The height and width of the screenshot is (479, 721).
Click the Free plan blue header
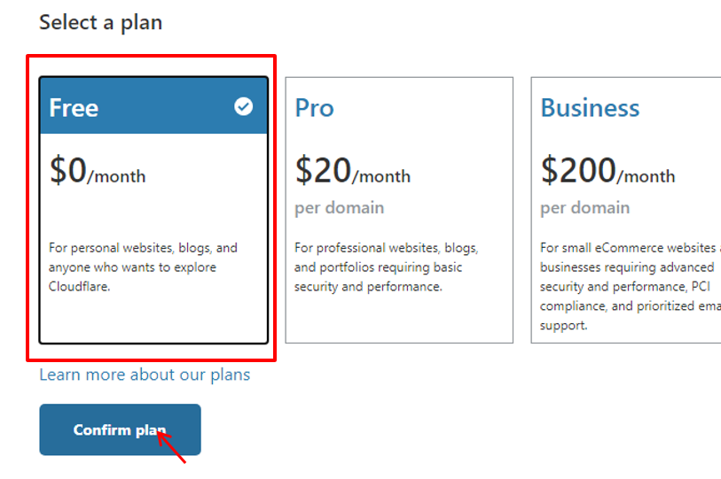153,105
